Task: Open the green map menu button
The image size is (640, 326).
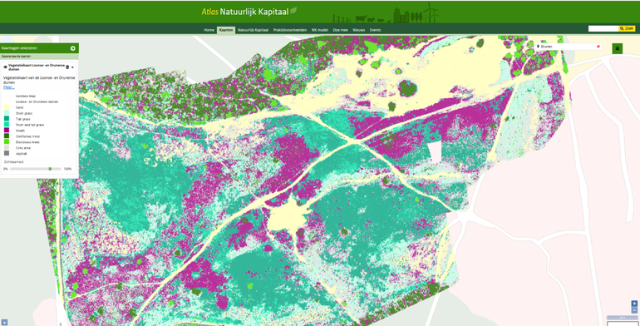Action: 617,48
